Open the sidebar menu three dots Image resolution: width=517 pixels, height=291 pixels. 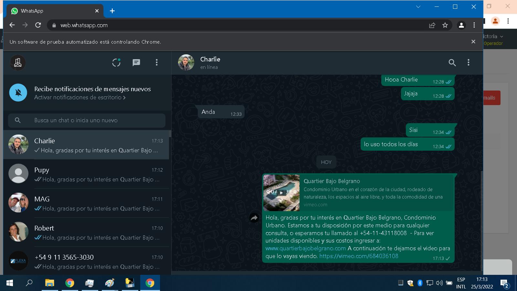pos(157,62)
